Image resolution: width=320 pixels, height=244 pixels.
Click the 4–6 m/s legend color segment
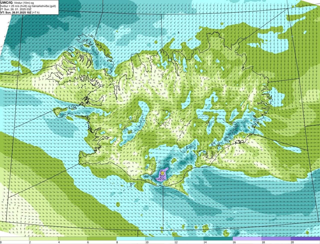73,239
